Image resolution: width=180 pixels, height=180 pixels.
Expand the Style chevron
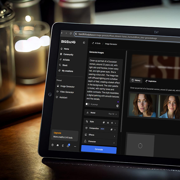coord(115,123)
